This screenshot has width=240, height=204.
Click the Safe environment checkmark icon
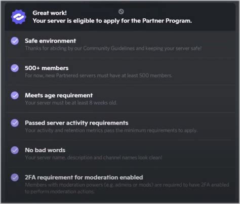coord(15,41)
